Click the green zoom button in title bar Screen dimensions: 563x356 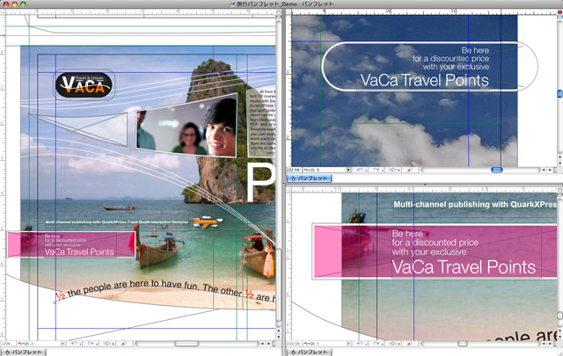tap(23, 4)
